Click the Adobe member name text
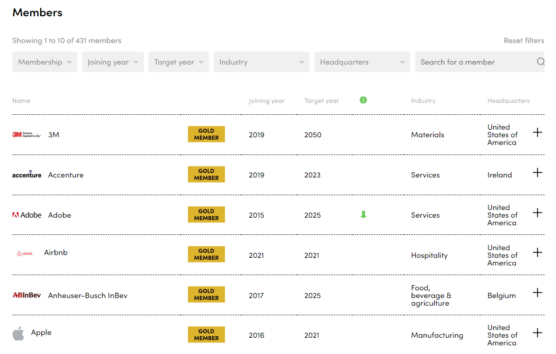556x354 pixels. [x=59, y=215]
